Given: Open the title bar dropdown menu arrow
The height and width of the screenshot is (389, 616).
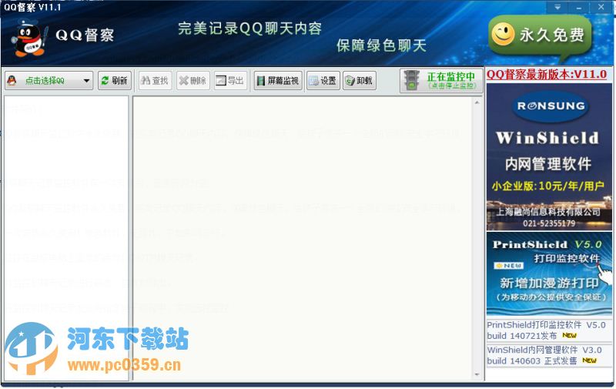Looking at the screenshot, I should [557, 7].
